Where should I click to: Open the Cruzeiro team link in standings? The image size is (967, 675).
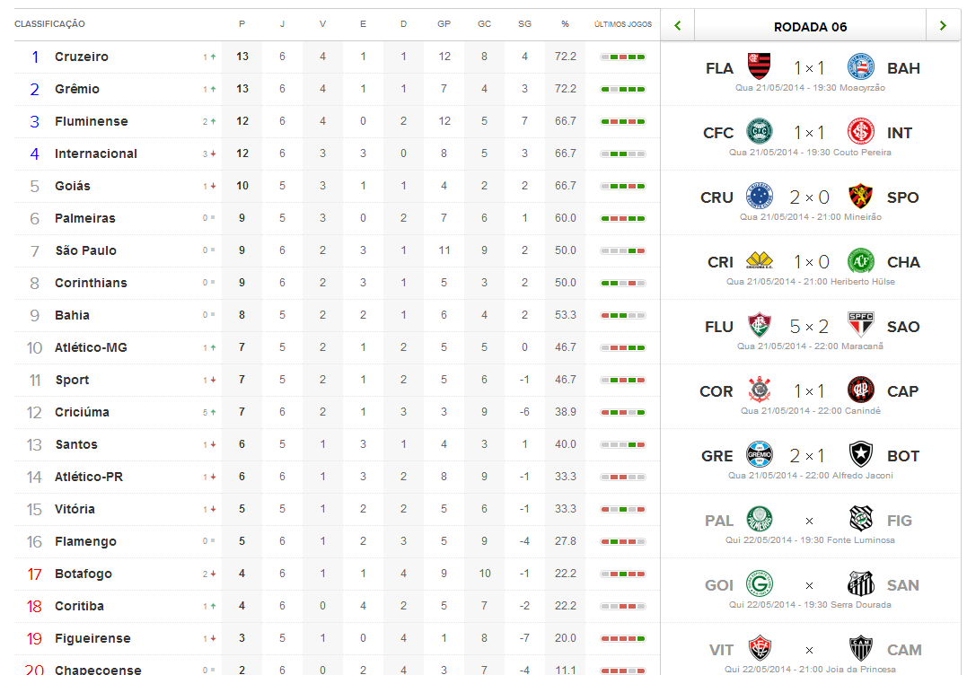82,57
